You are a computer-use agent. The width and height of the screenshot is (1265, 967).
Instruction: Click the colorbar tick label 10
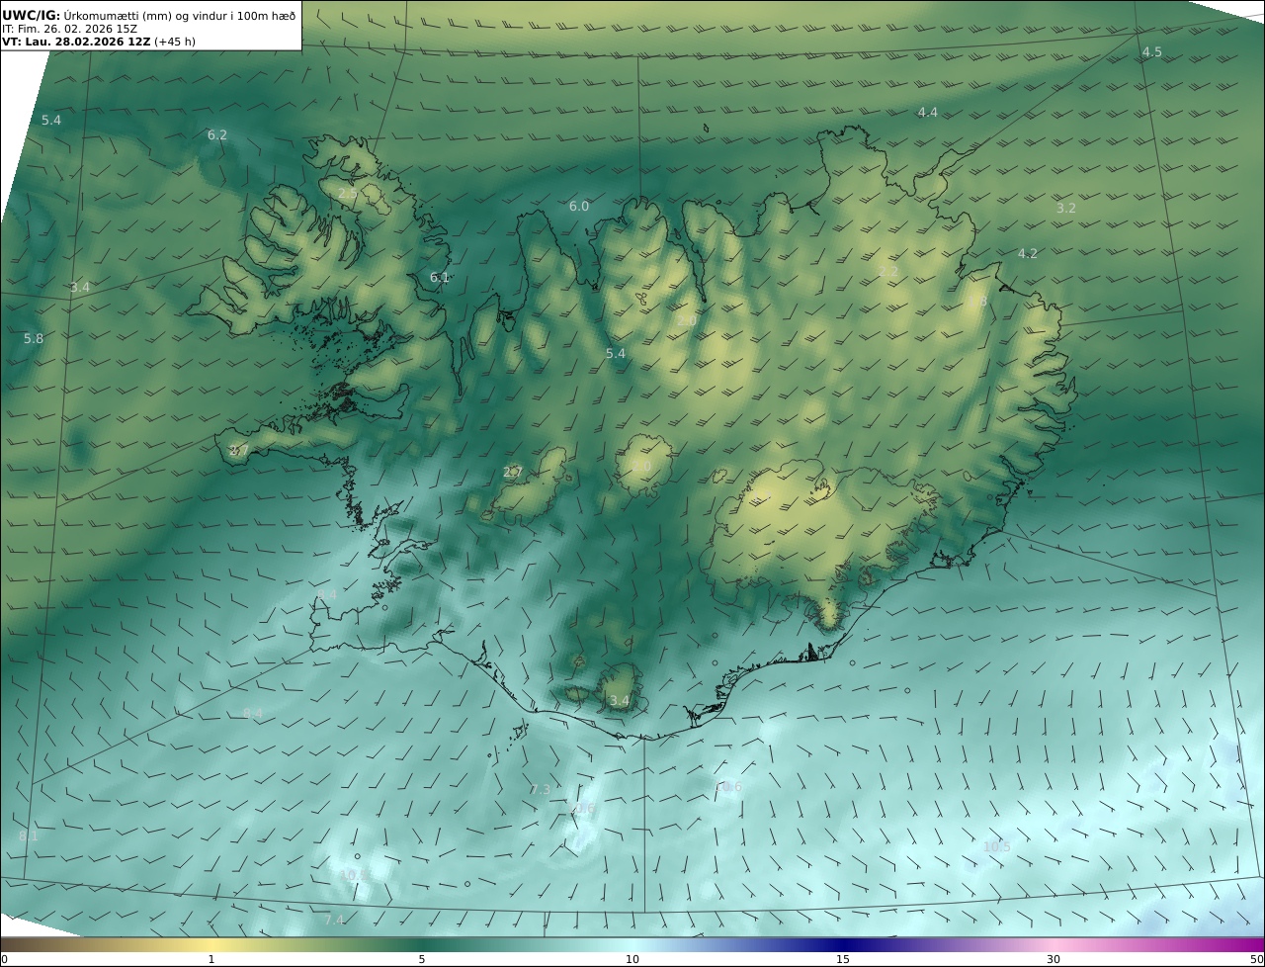click(x=632, y=959)
